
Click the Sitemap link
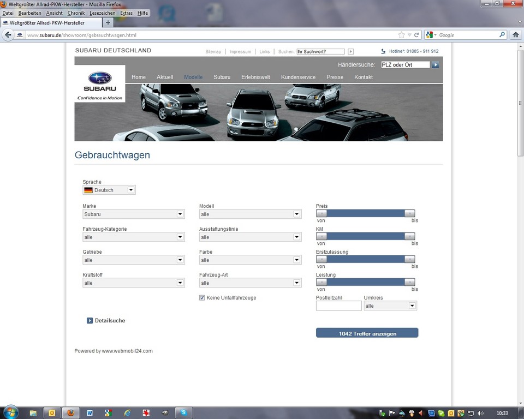click(213, 51)
